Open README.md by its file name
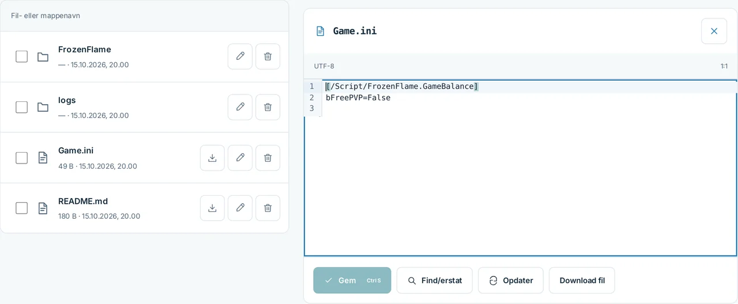This screenshot has height=304, width=738. pyautogui.click(x=83, y=201)
